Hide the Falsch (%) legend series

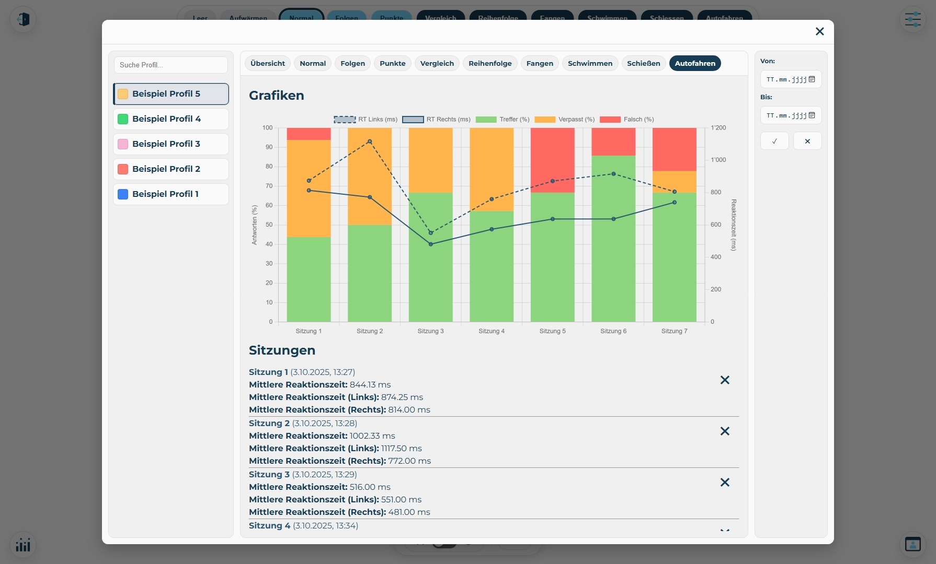coord(627,120)
